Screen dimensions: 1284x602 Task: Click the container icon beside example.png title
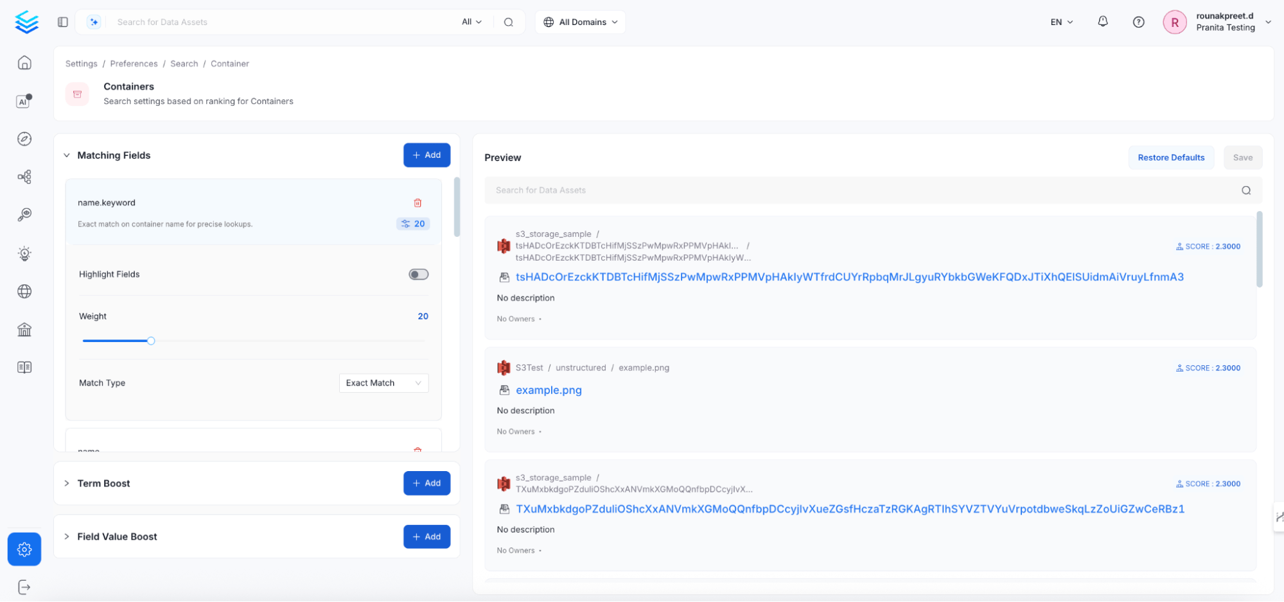[x=504, y=390]
